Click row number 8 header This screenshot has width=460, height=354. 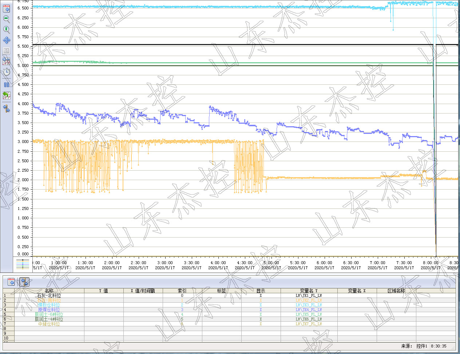coord(8,329)
